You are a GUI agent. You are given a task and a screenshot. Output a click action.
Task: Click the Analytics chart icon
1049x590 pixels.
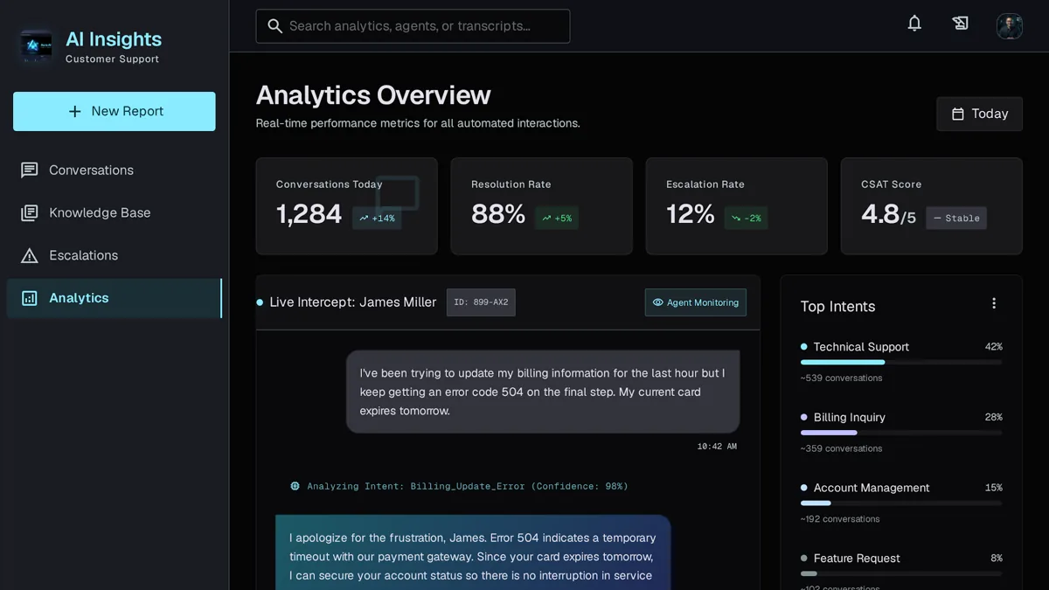coord(30,298)
